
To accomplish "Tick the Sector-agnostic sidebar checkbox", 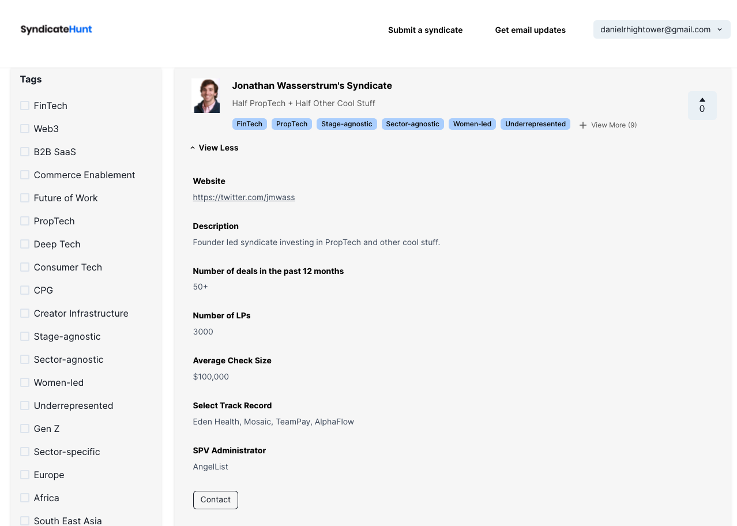I will pos(25,359).
